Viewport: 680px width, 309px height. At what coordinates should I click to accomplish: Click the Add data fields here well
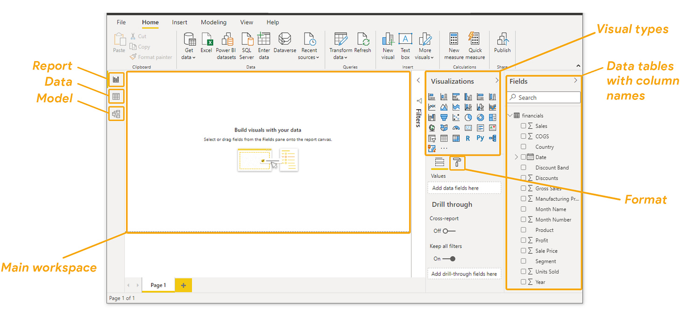pos(464,188)
